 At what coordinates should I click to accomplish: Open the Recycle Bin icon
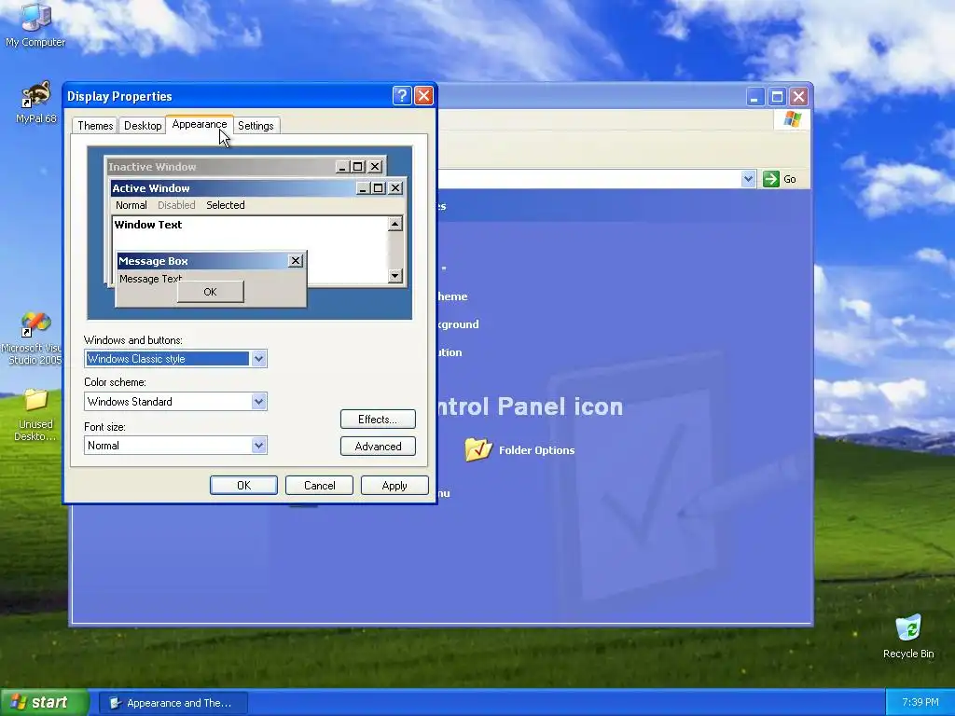pyautogui.click(x=908, y=636)
